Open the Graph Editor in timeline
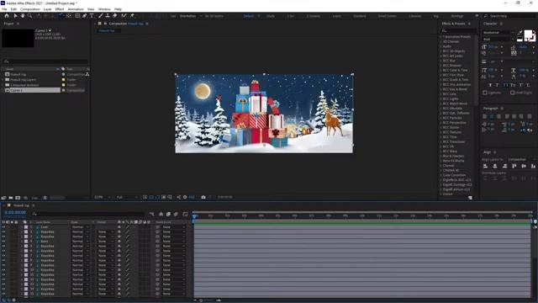The width and height of the screenshot is (538, 303). [x=185, y=214]
